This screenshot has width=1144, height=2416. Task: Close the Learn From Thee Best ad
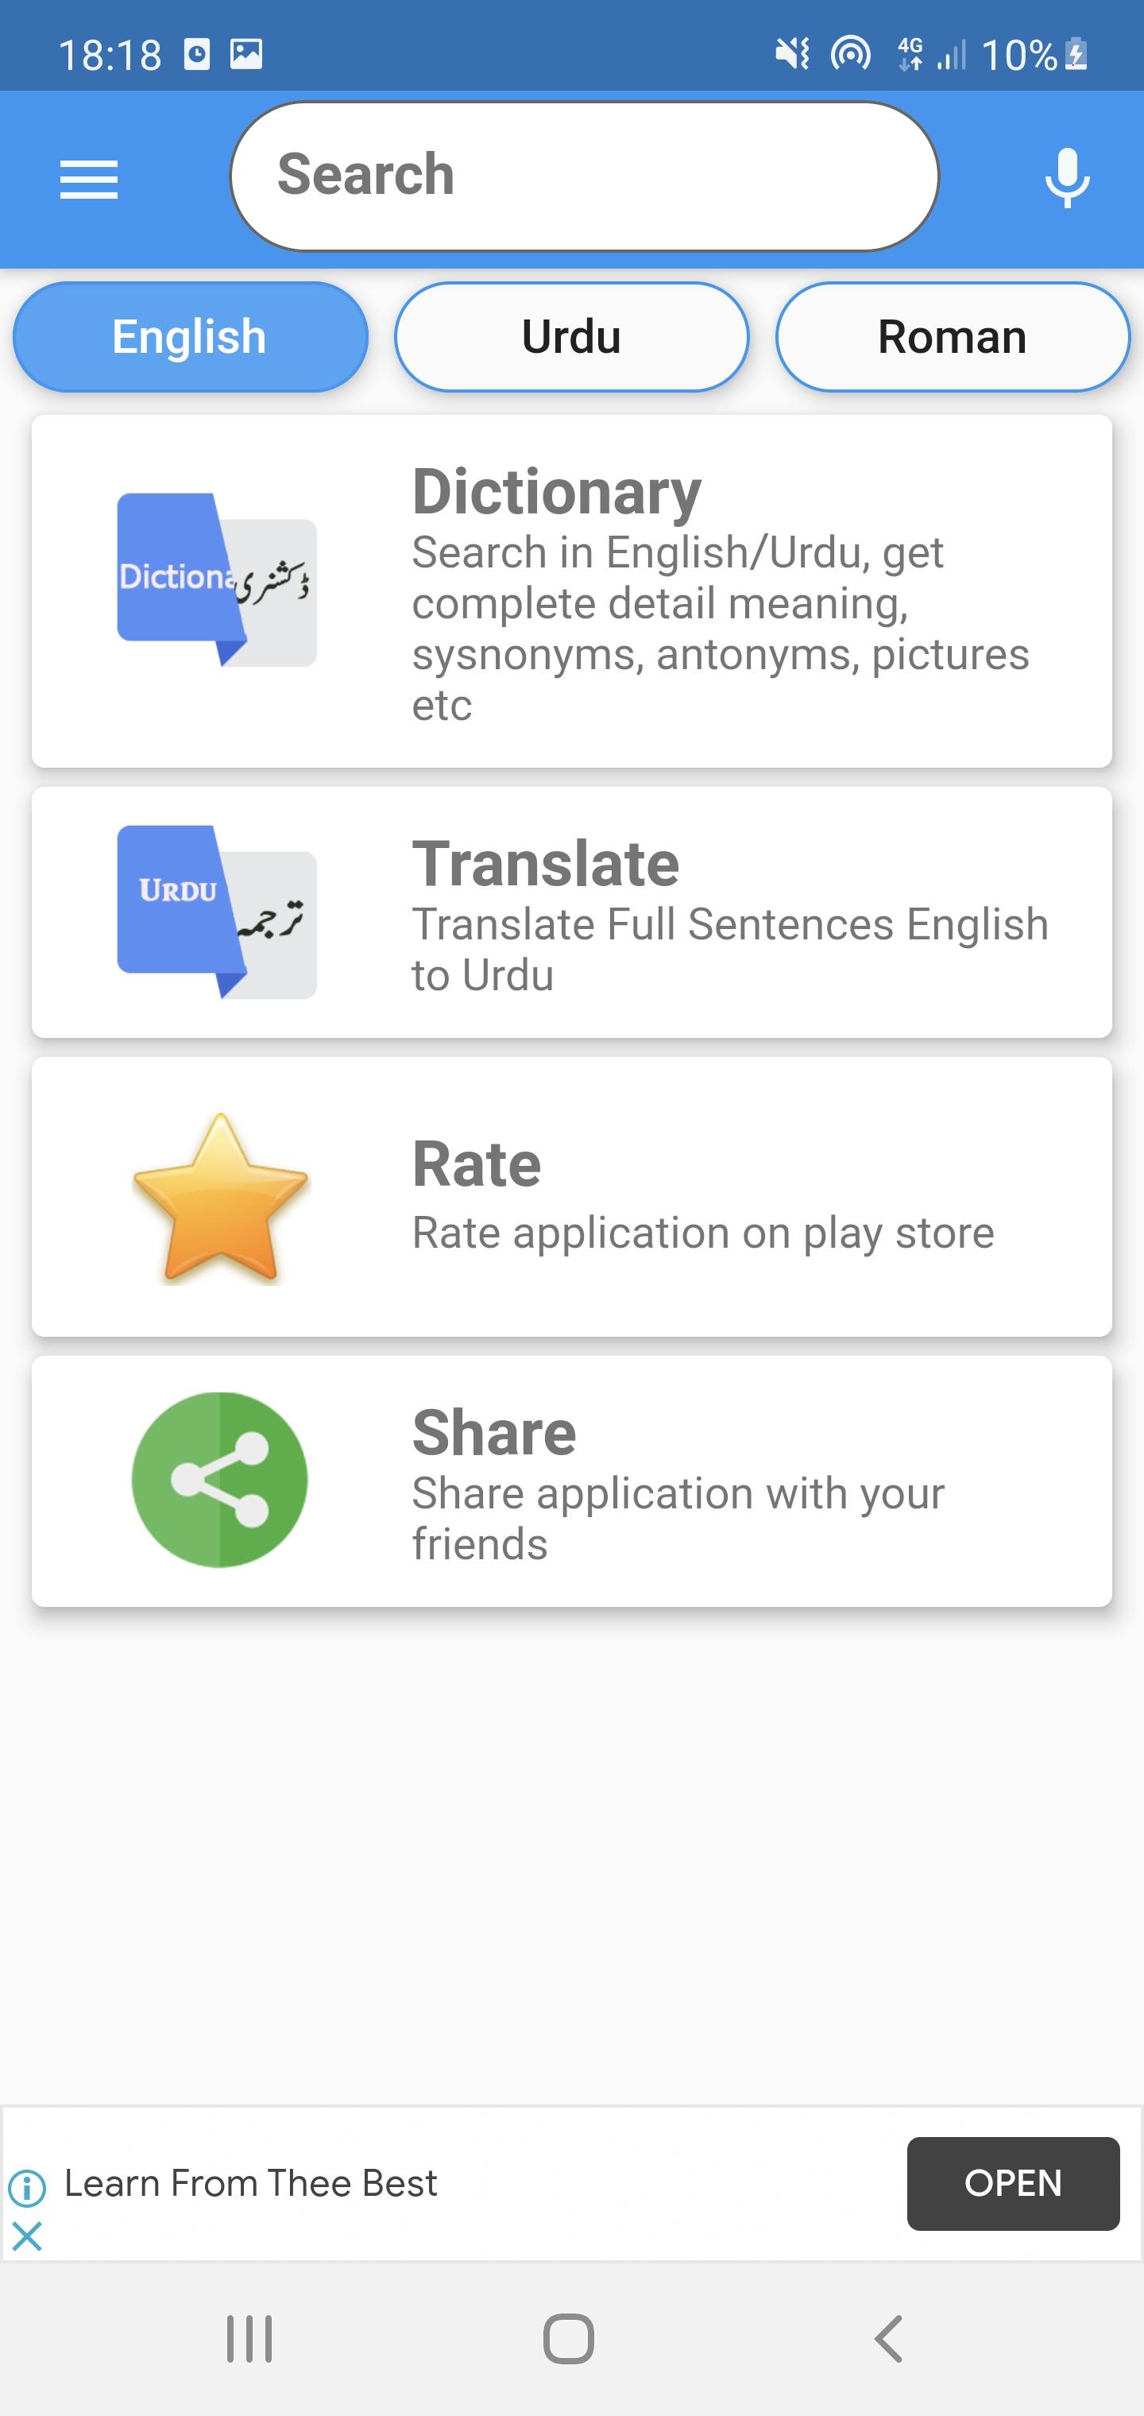coord(27,2237)
